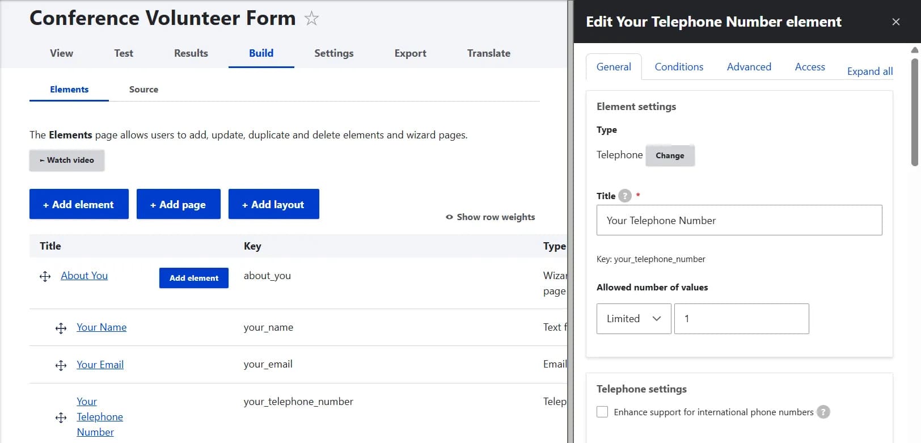Expand all element settings sections

(870, 71)
